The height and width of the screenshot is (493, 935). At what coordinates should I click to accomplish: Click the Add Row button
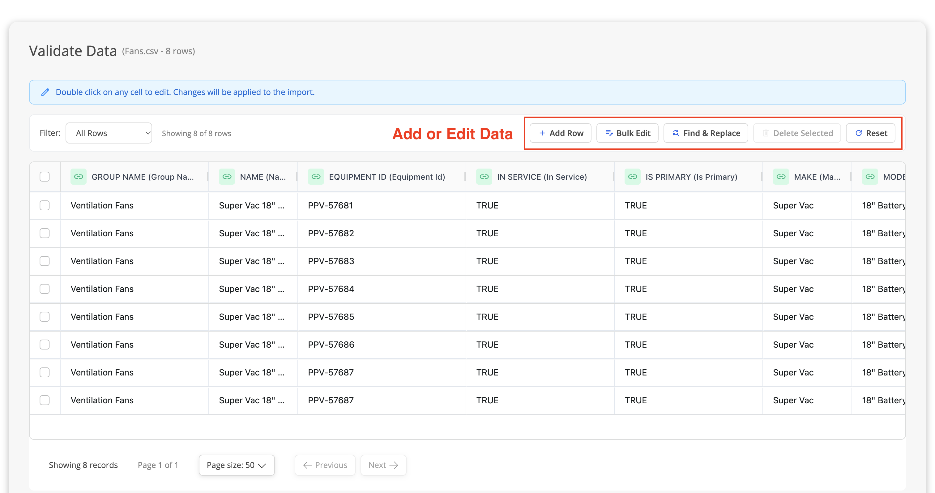point(561,133)
